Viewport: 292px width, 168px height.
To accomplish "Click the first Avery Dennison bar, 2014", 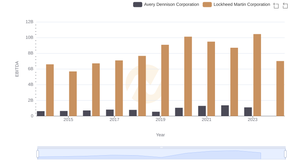I will (41, 114).
